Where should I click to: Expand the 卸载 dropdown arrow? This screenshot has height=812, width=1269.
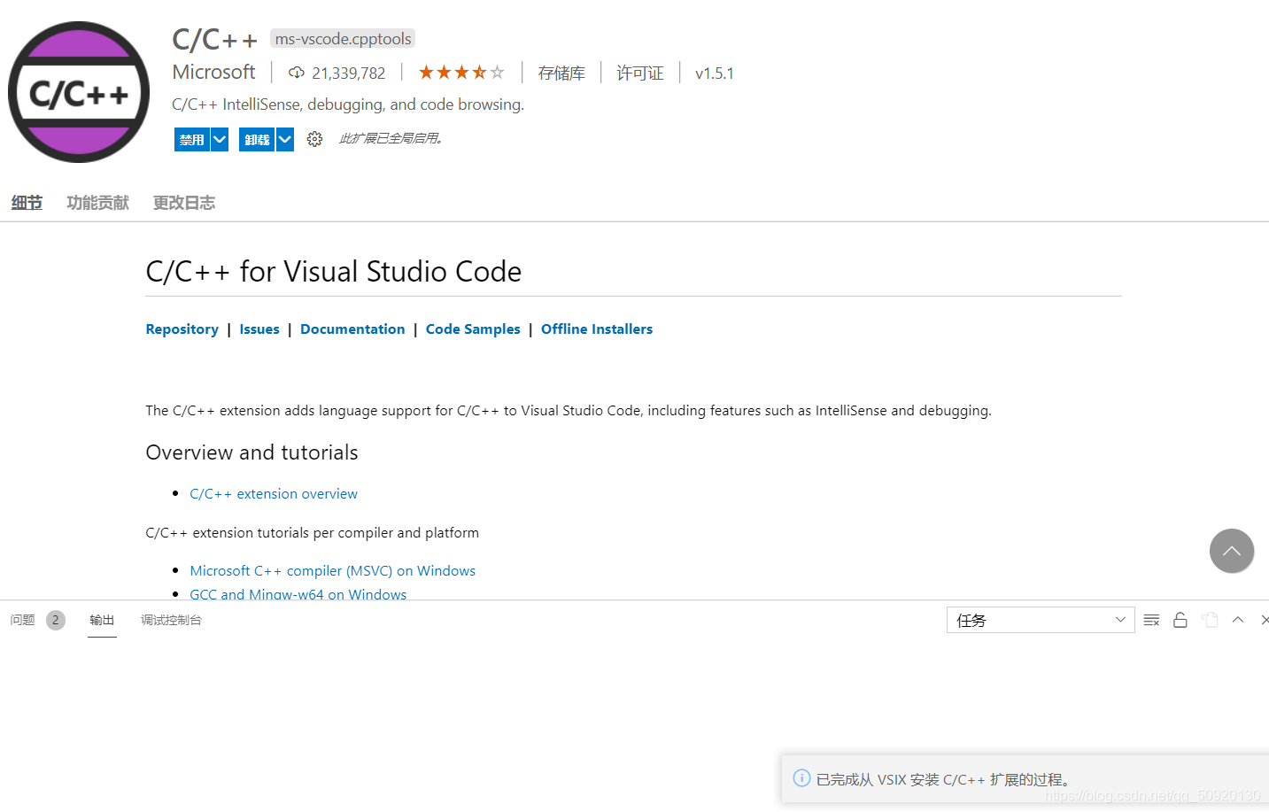[x=285, y=140]
